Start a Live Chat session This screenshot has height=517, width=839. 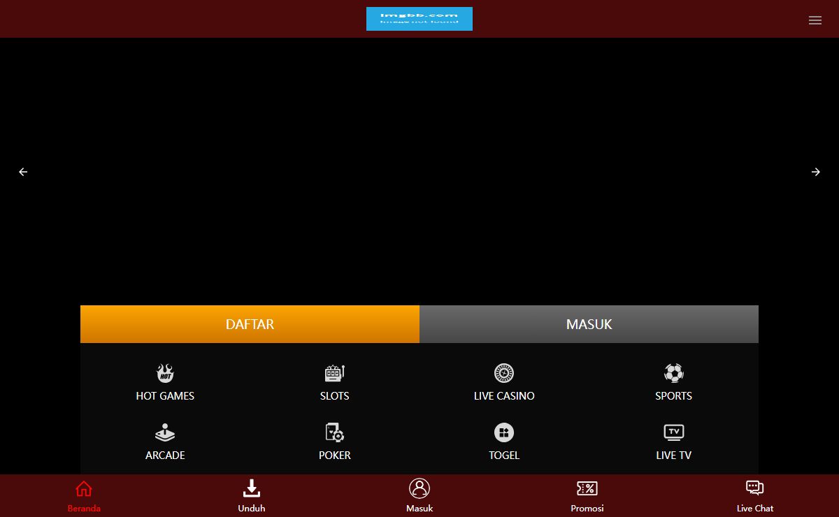[754, 496]
